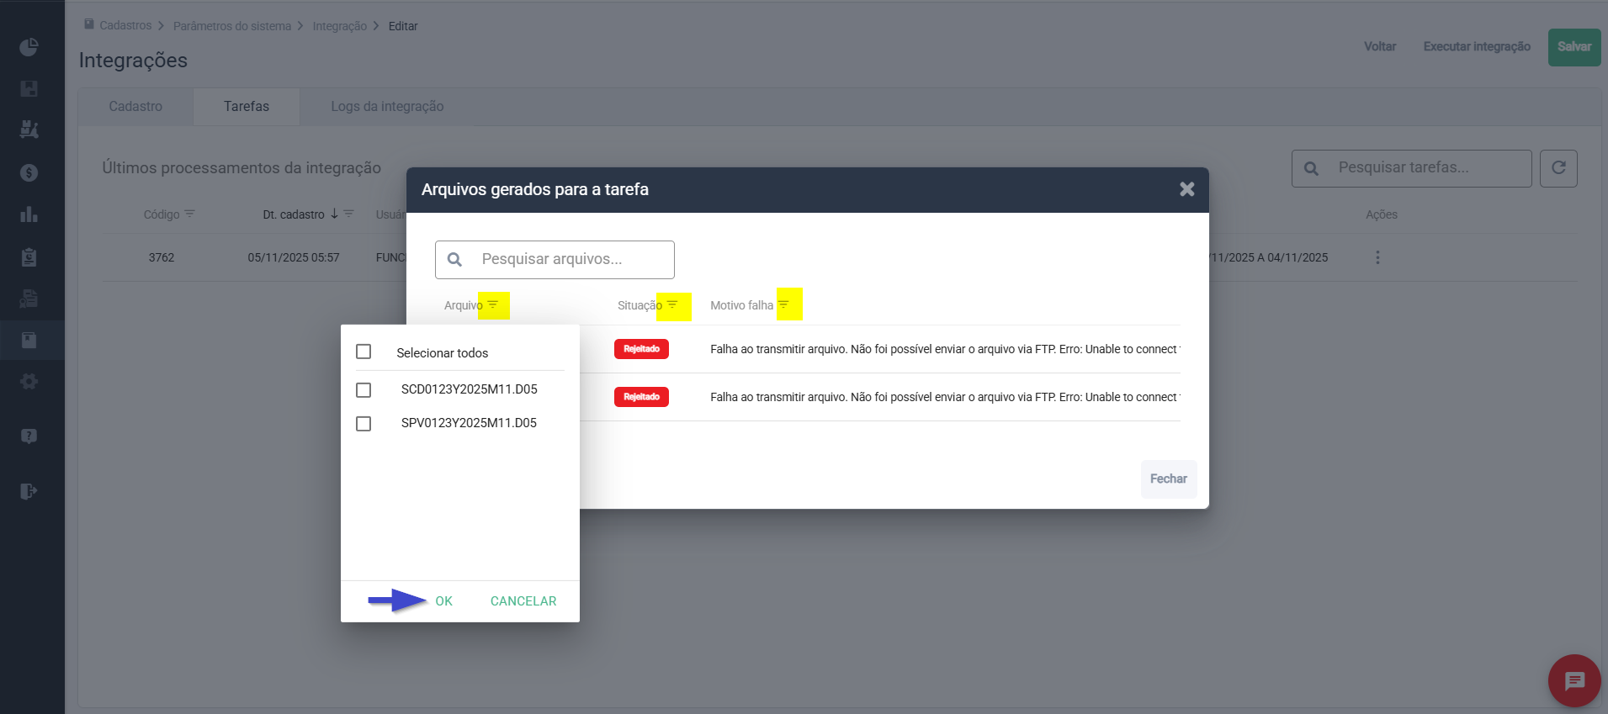Tick the SCD0123Y2025M11.D05 checkbox
The height and width of the screenshot is (714, 1608).
point(364,390)
